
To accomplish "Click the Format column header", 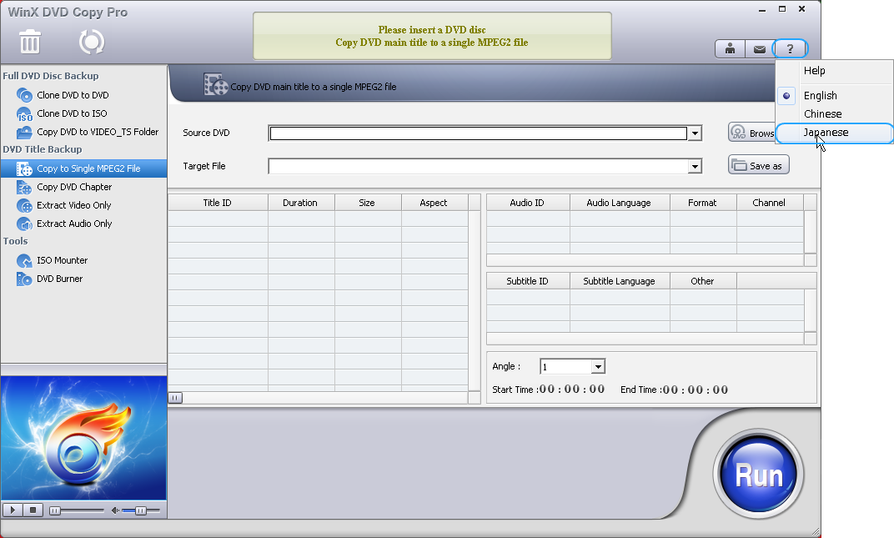I will (x=702, y=203).
